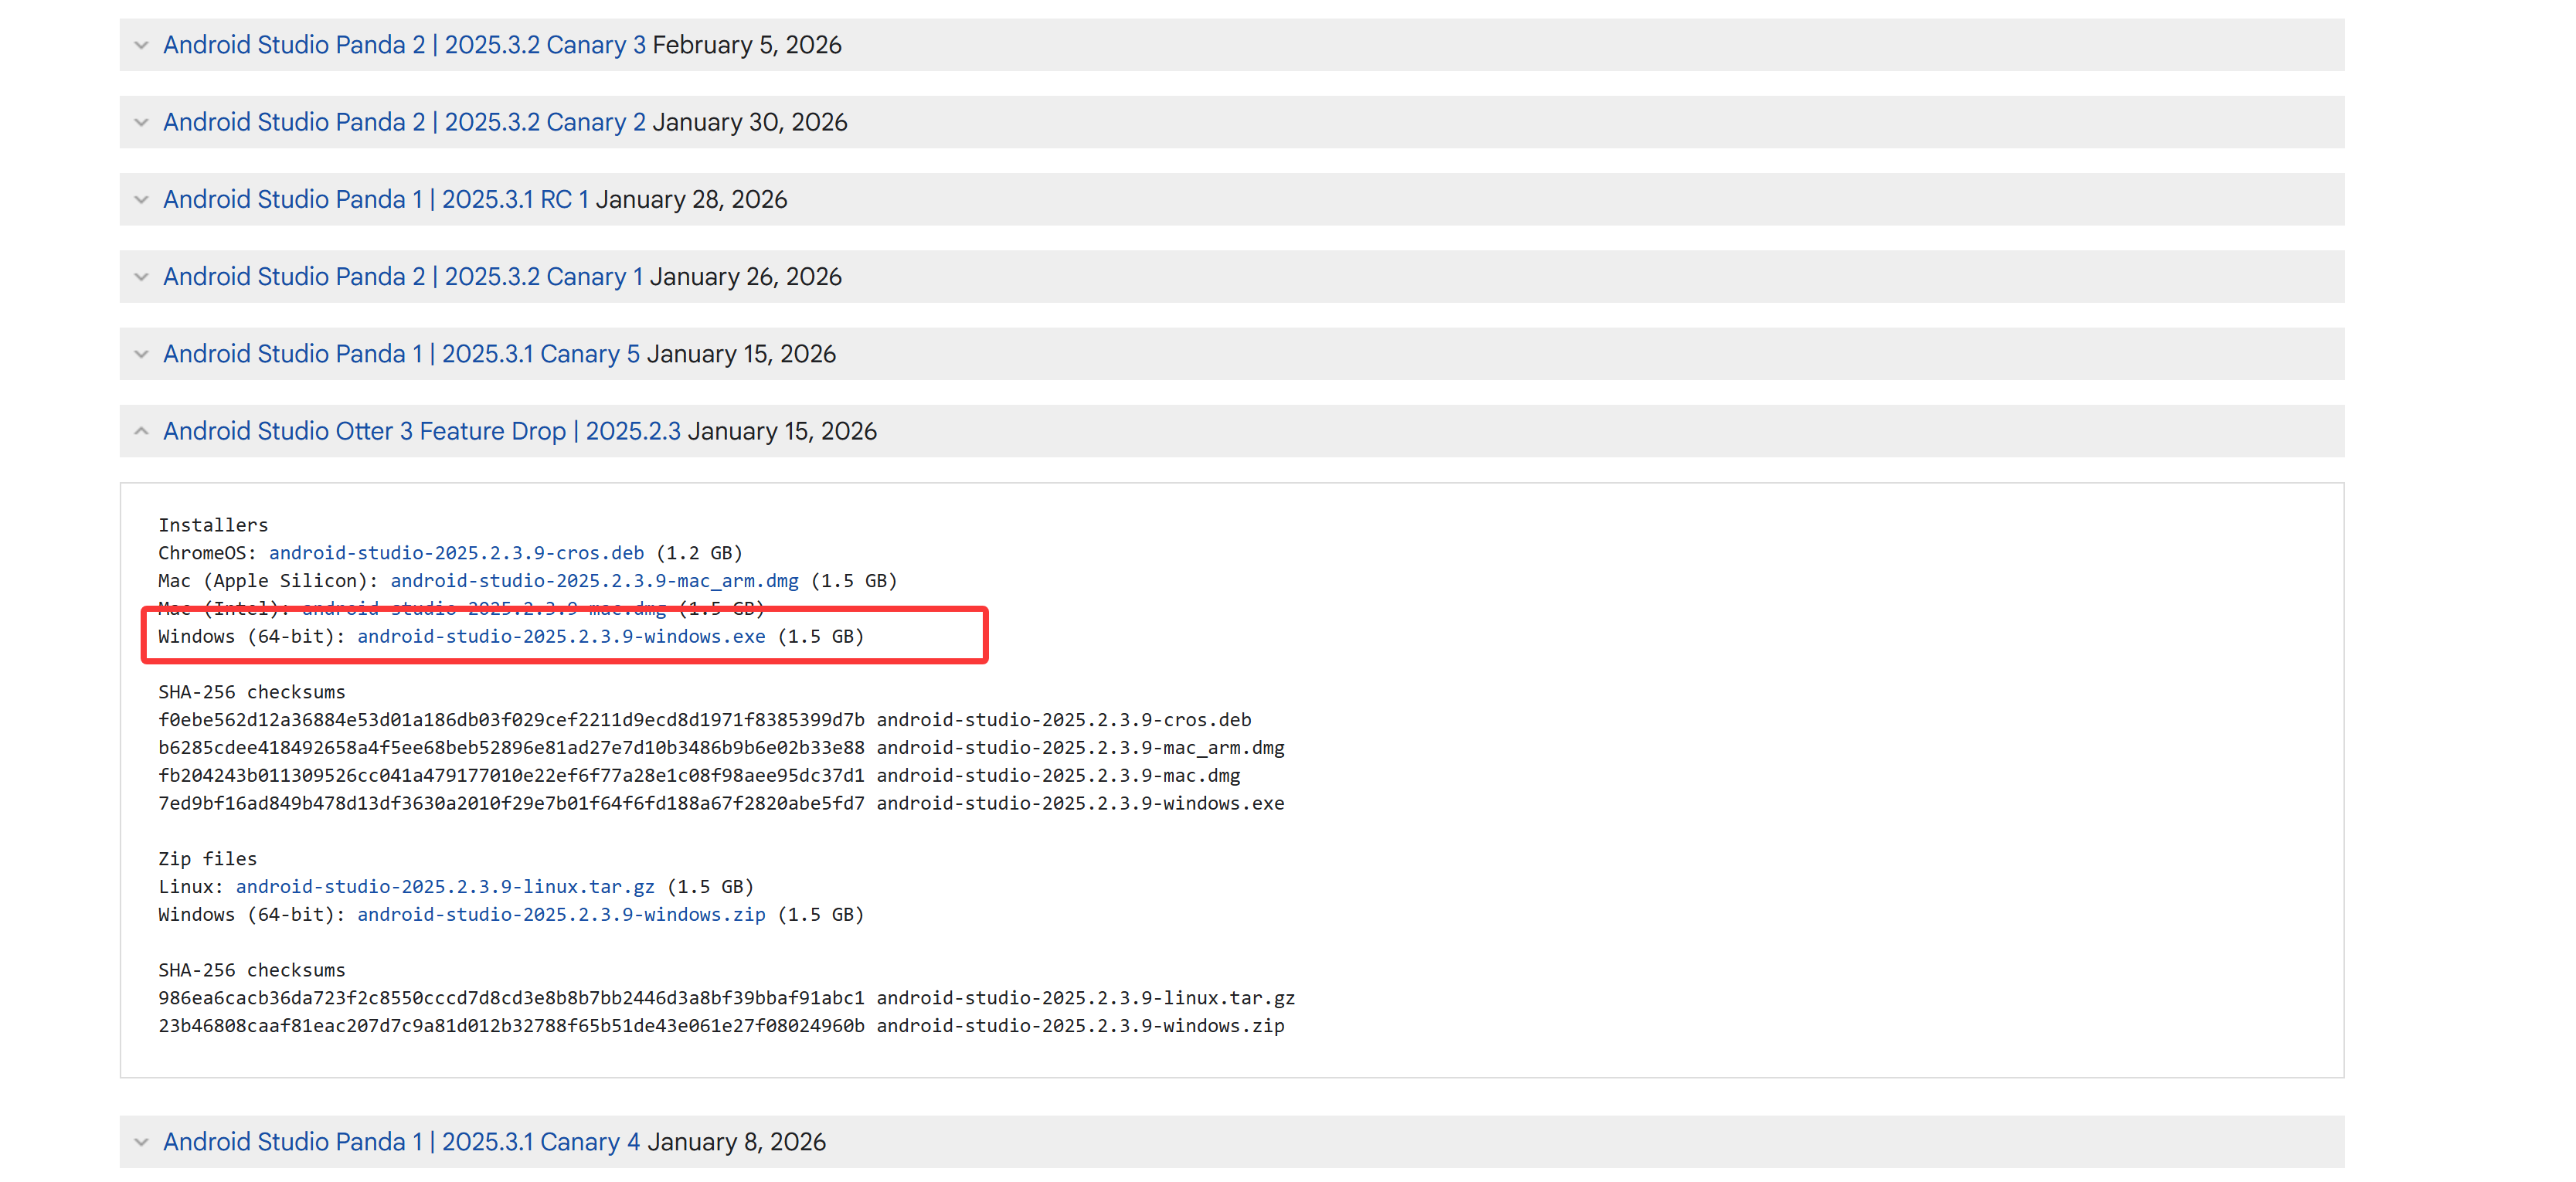Open the Panda 1 | 2025.3.1 RC 1 link
Screen dimensions: 2576x1182
(376, 200)
